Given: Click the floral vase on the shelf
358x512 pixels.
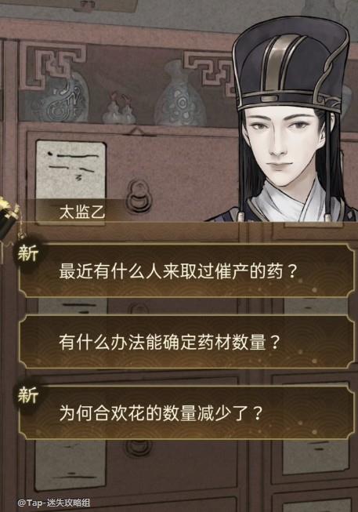Looking at the screenshot, I should tap(179, 93).
